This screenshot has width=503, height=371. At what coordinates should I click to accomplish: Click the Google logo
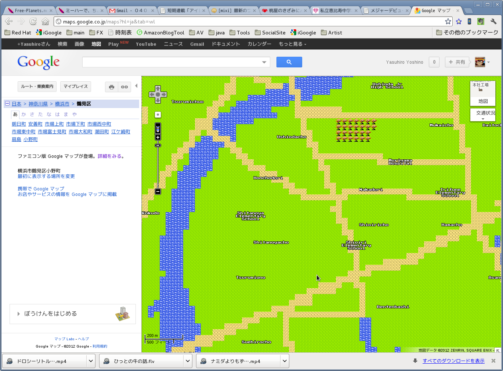coord(39,62)
